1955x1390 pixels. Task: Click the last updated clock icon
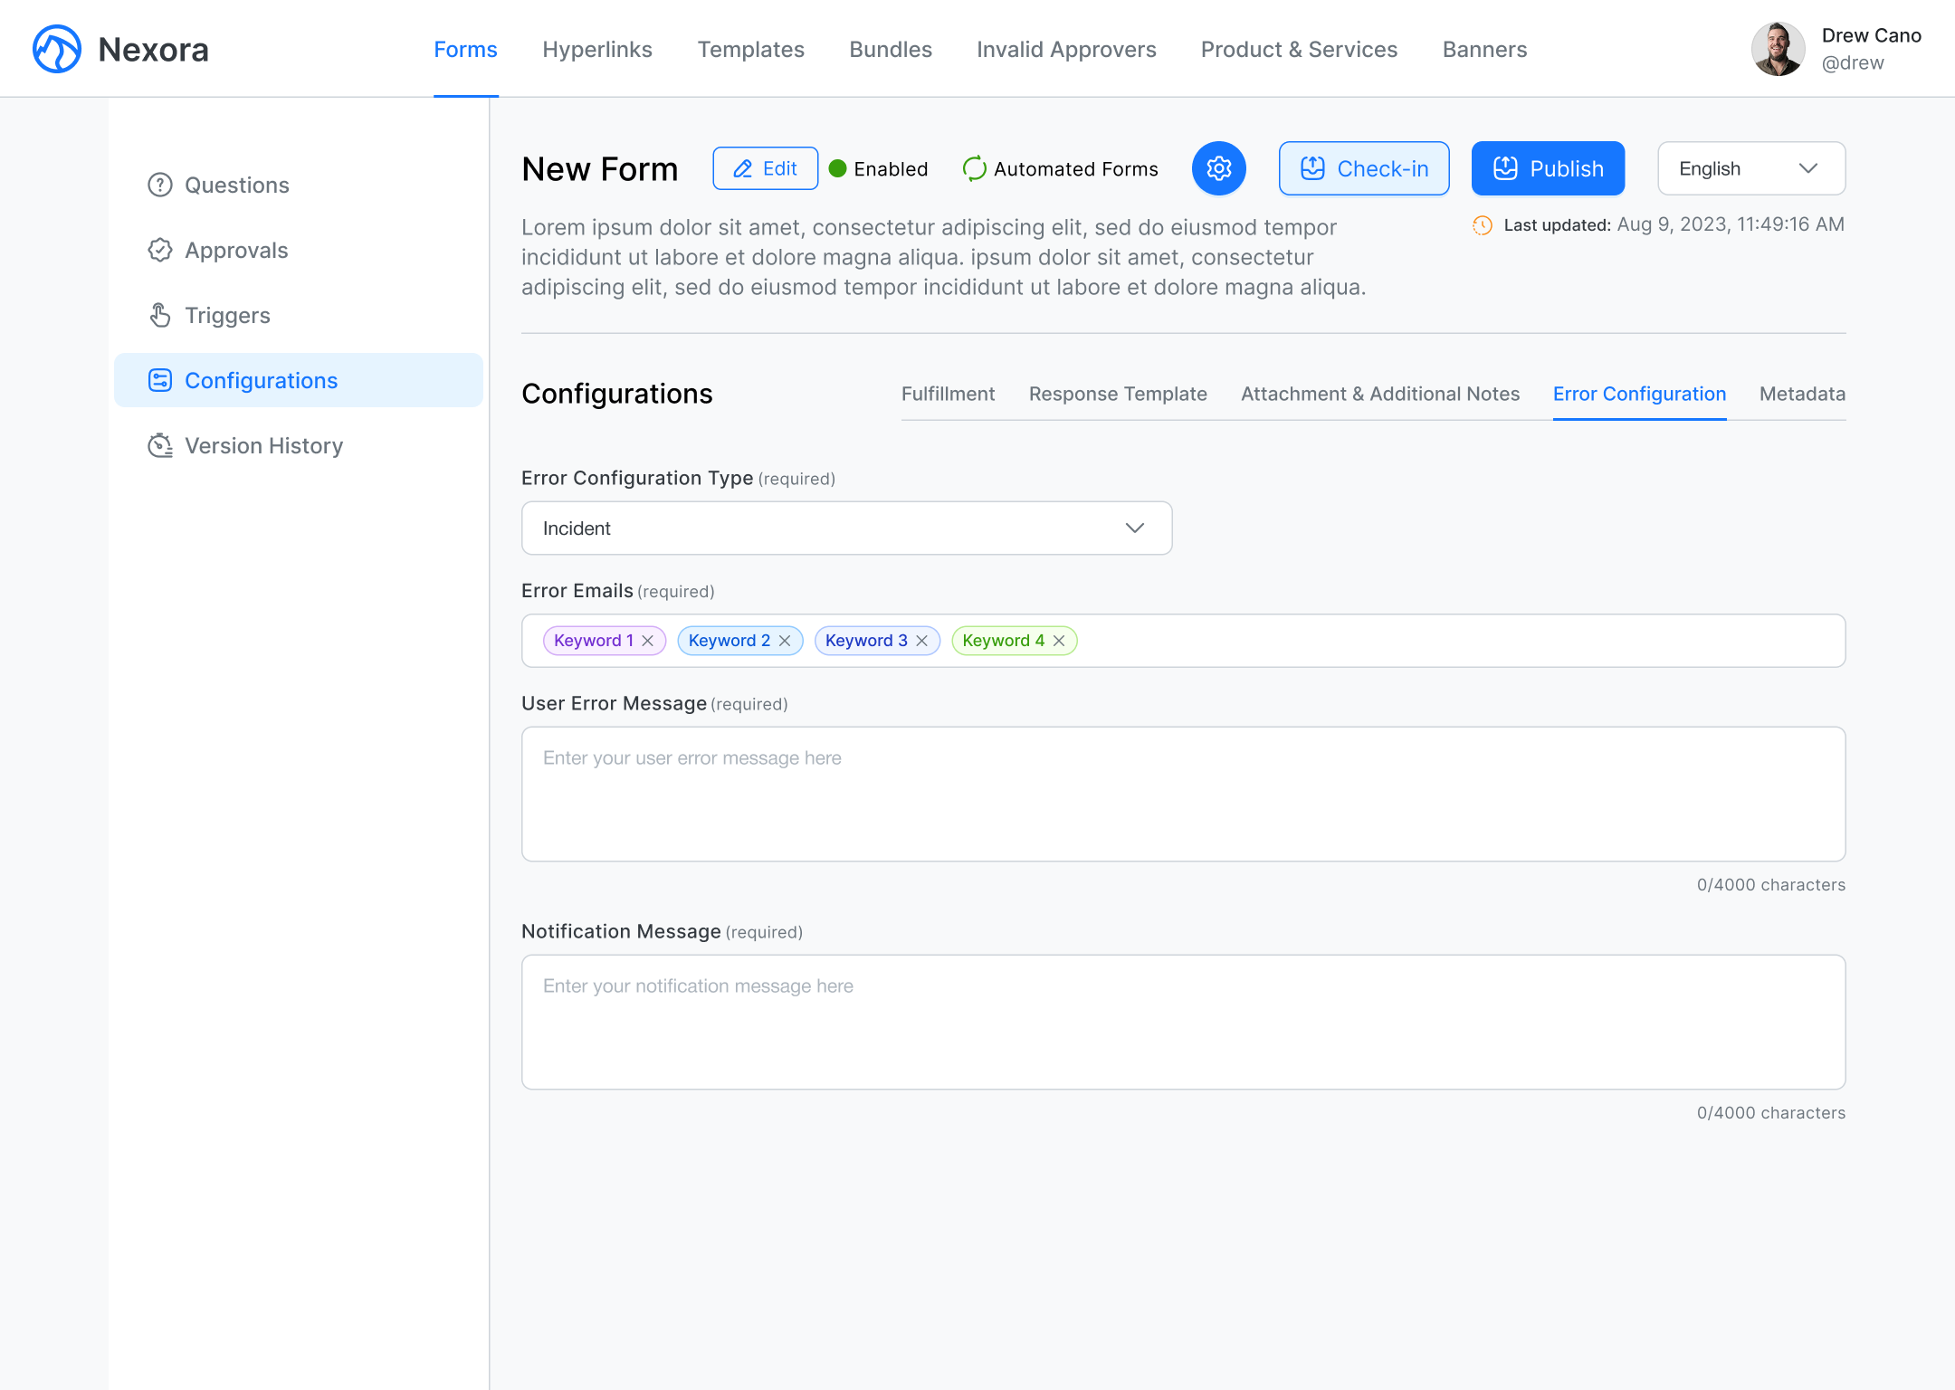[x=1482, y=225]
